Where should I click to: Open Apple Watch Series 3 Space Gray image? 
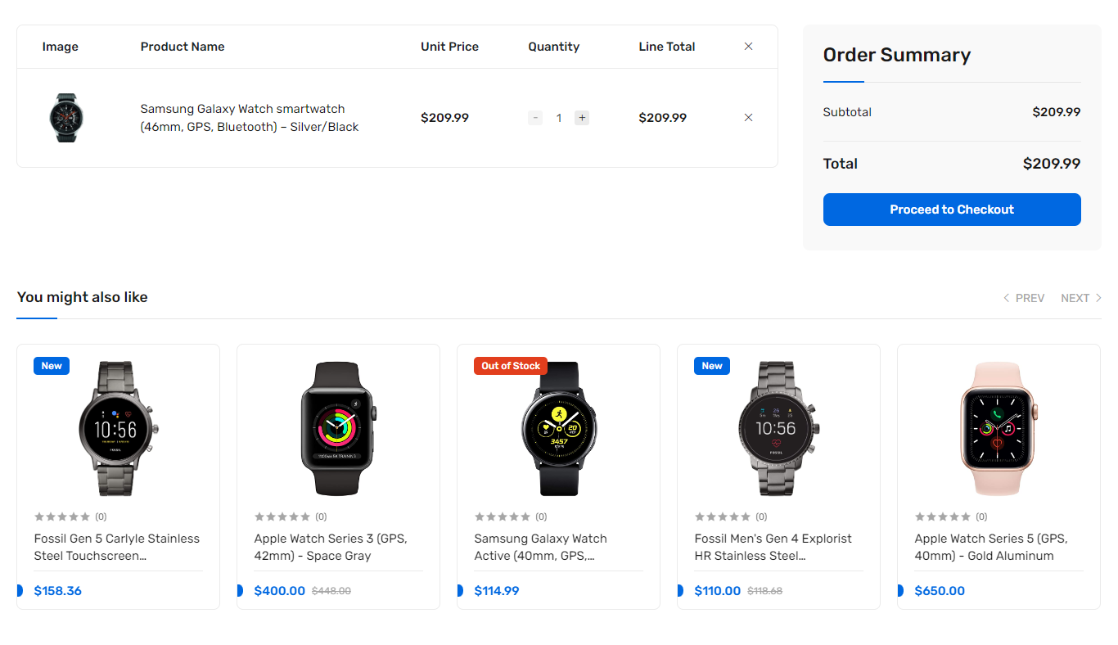pyautogui.click(x=338, y=428)
